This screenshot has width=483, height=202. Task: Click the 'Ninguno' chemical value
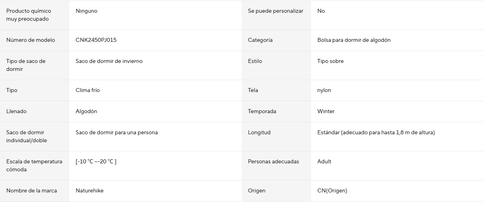[86, 11]
